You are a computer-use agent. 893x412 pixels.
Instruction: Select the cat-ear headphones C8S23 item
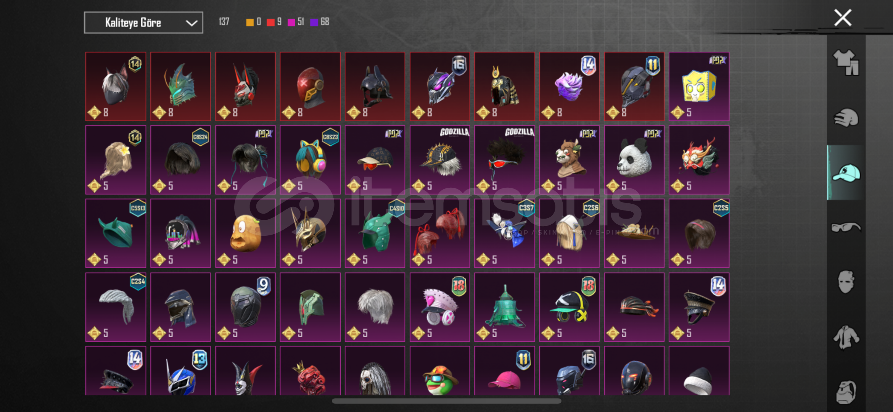click(310, 160)
